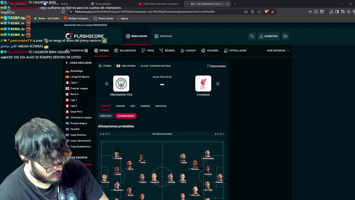
Task: Open a new browser tab with plus
Action: [235, 4]
